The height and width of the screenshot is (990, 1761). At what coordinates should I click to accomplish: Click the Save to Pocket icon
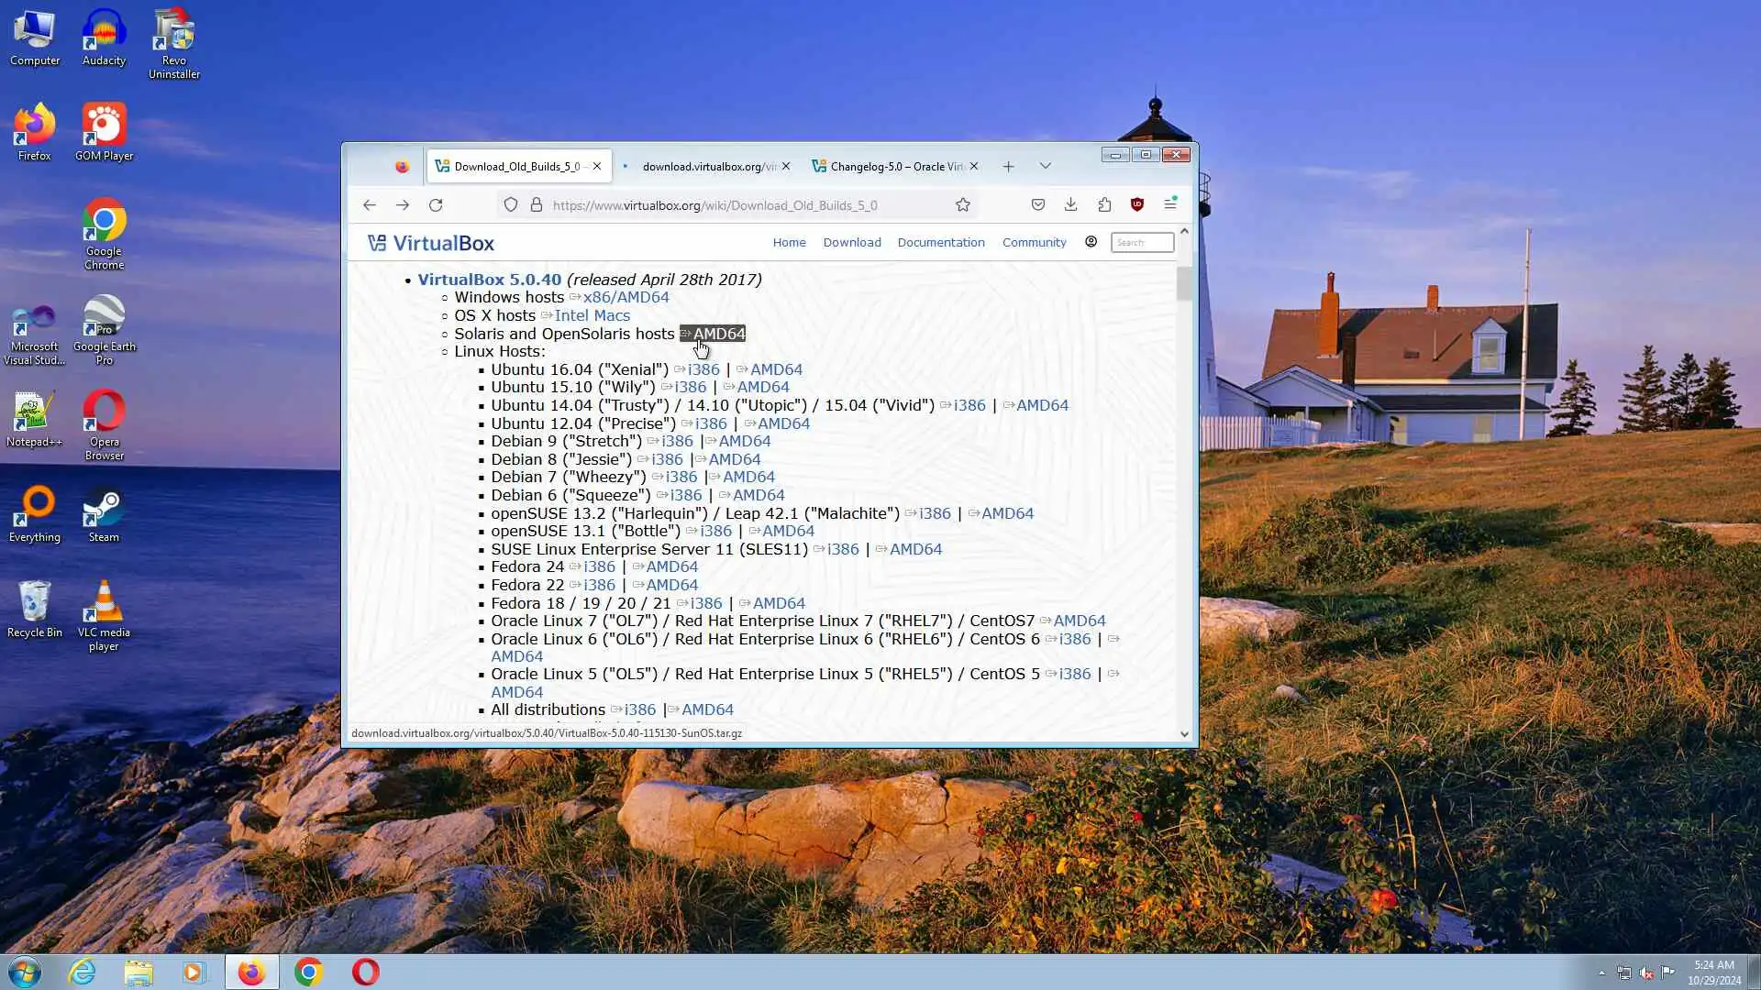[x=1037, y=205]
